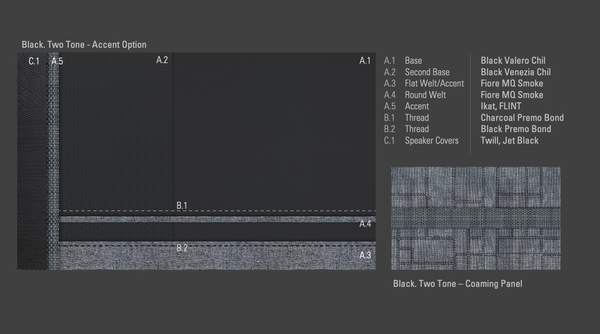Viewport: 600px width, 334px height.
Task: Click the A.4 round welt label on the swatch
Action: pyautogui.click(x=365, y=224)
